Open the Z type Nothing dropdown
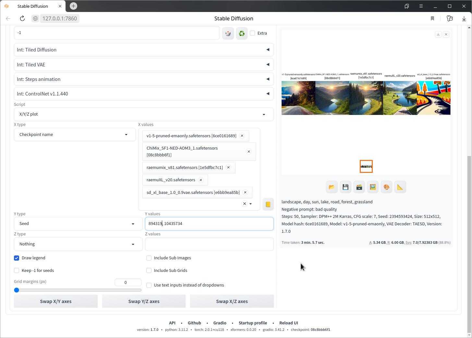Viewport: 472px width, 338px height. [78, 244]
